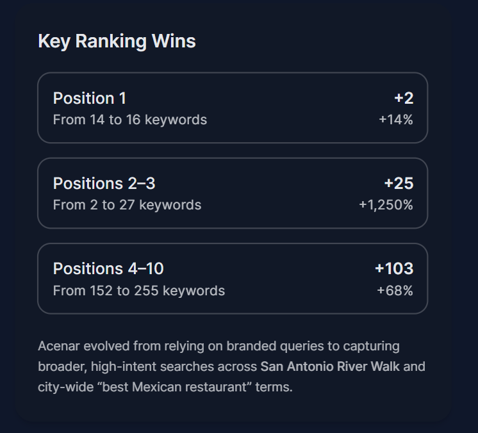Select the "Positions 4–10" card title
The width and height of the screenshot is (478, 433).
[108, 268]
